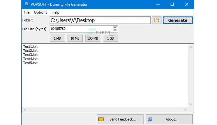Image resolution: width=217 pixels, height=125 pixels.
Task: Click the vertical scrollbar down arrow
Action: pos(191,104)
